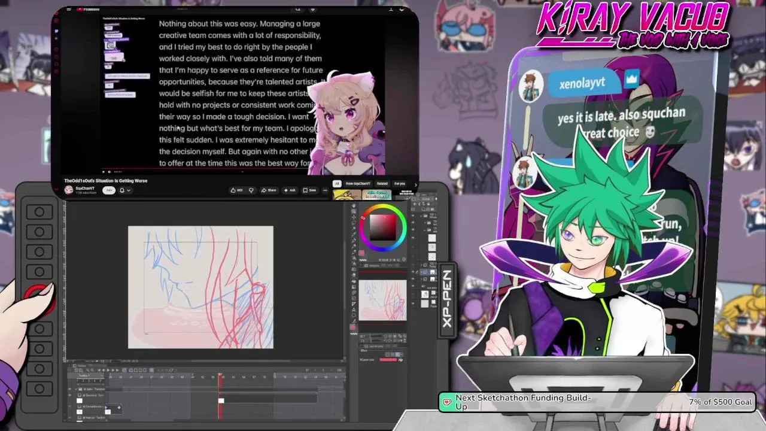Toggle the eye of the top timeline folder track
The image size is (766, 431).
(69, 388)
